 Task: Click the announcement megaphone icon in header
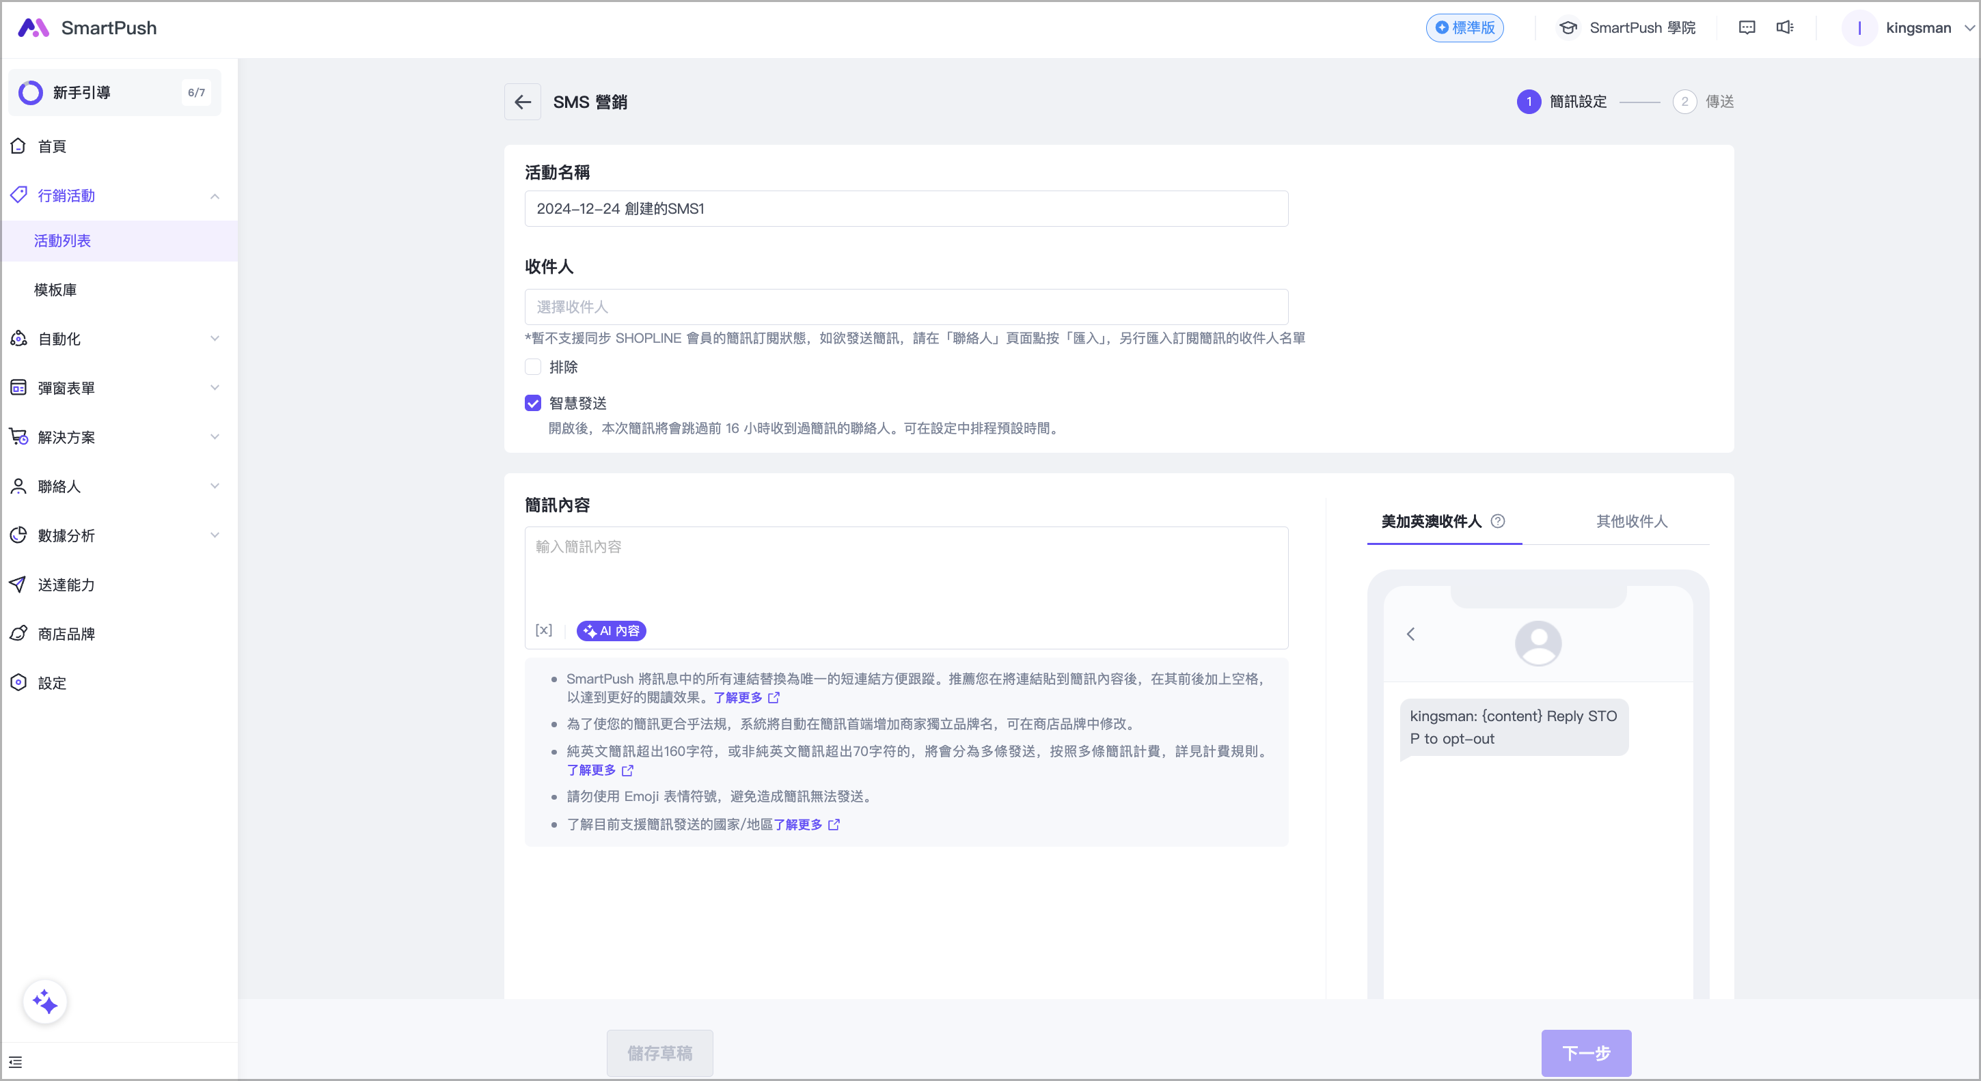click(1784, 28)
